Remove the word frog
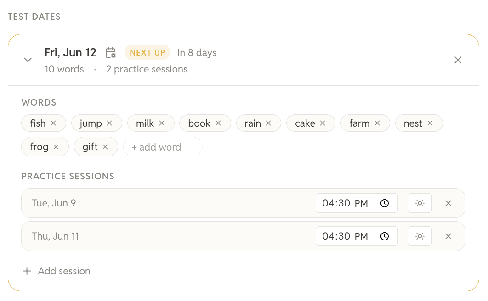488x301 pixels. (x=56, y=147)
